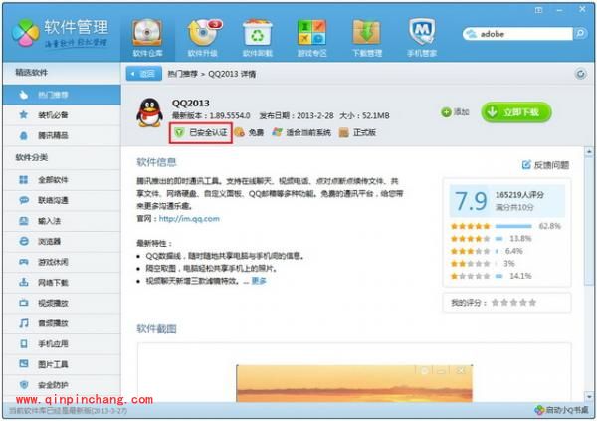Open 视频播放 video player category
The image size is (597, 421).
(54, 303)
